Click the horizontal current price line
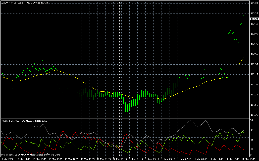Viewport: 259px width, 161px height. tap(126, 19)
